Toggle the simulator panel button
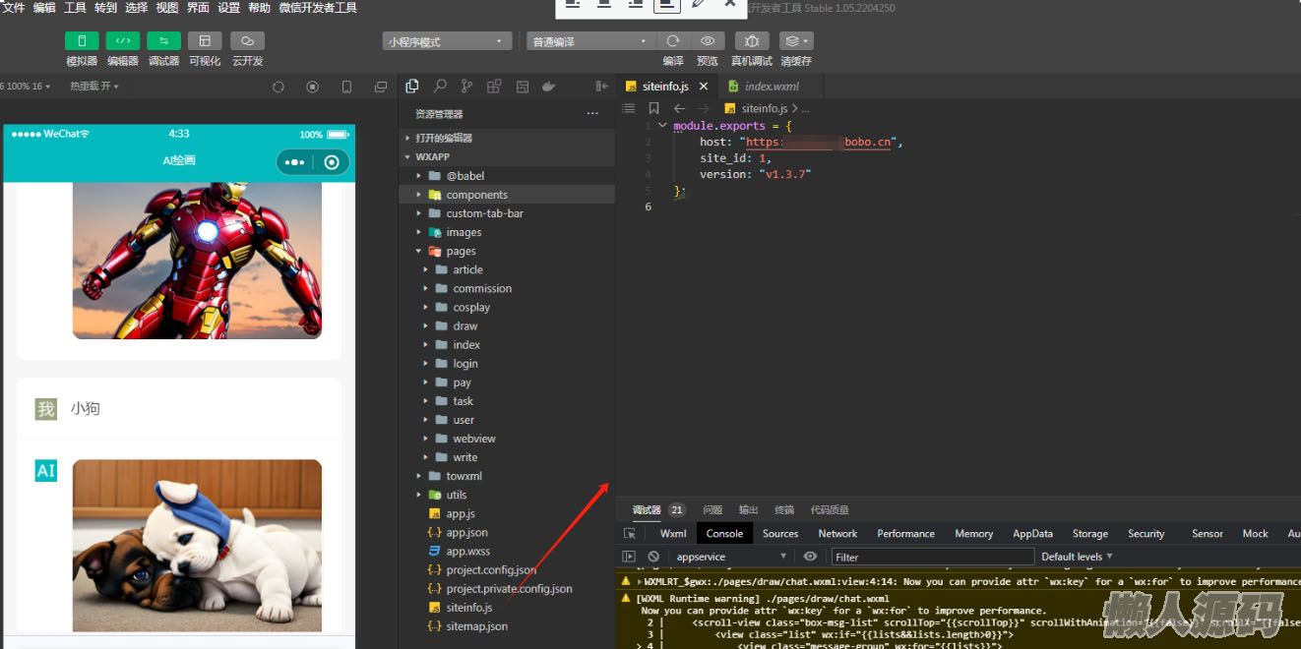This screenshot has width=1301, height=649. pos(82,41)
